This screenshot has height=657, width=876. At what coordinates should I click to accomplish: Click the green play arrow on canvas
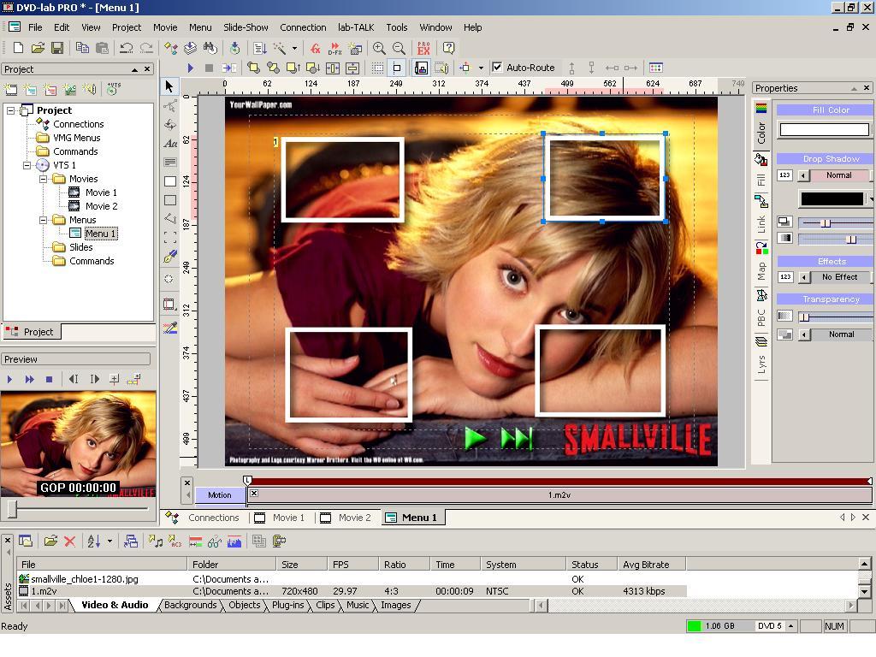475,437
